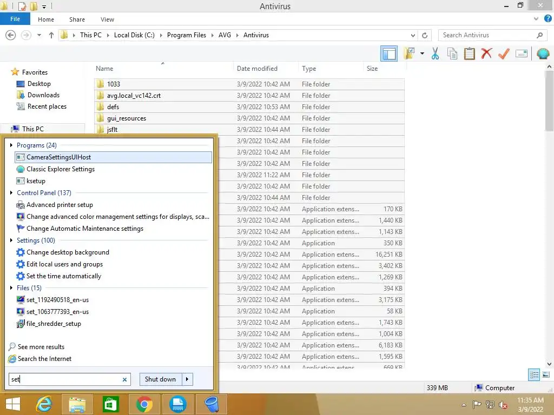Viewport: 554px width, 415px height.
Task: Sort by the Size column header
Action: click(x=372, y=69)
